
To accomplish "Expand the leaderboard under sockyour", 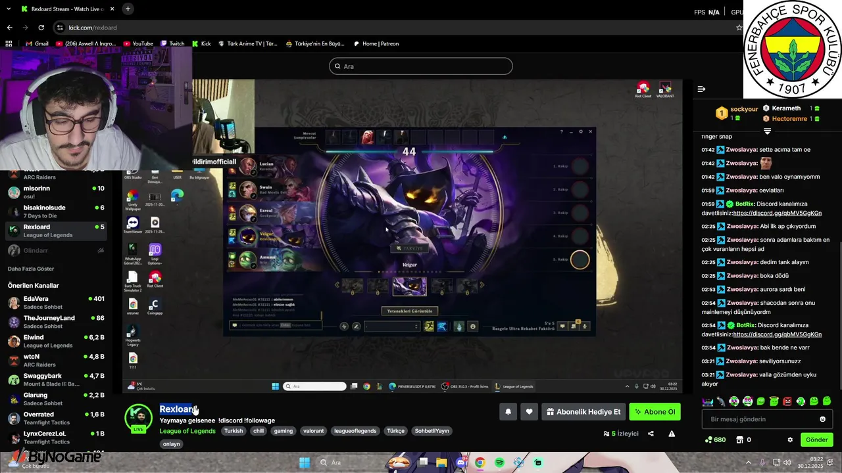I will (767, 131).
